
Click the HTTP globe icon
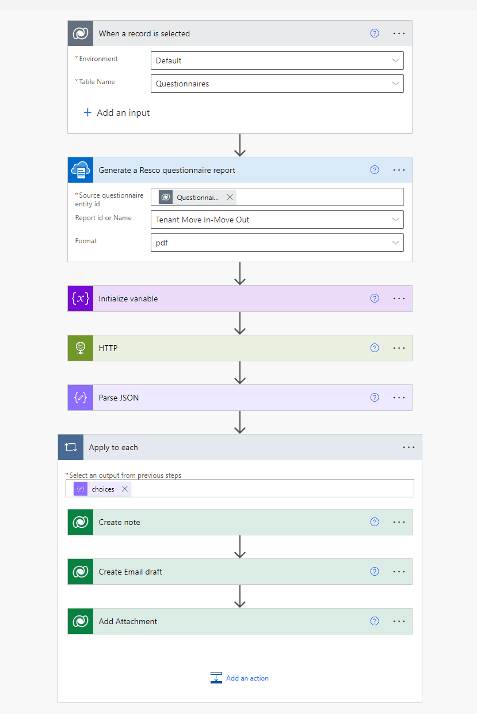80,347
